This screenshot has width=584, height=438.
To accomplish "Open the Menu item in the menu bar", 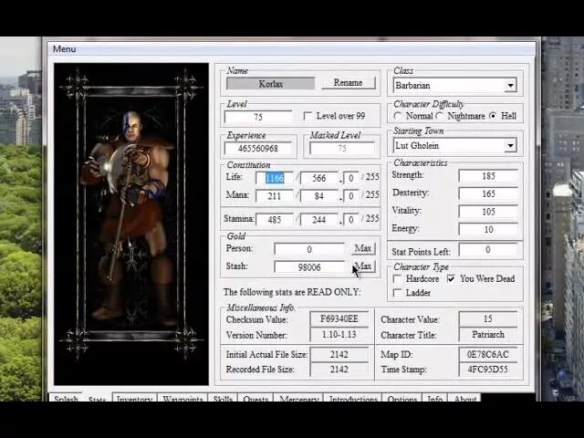I will (65, 48).
